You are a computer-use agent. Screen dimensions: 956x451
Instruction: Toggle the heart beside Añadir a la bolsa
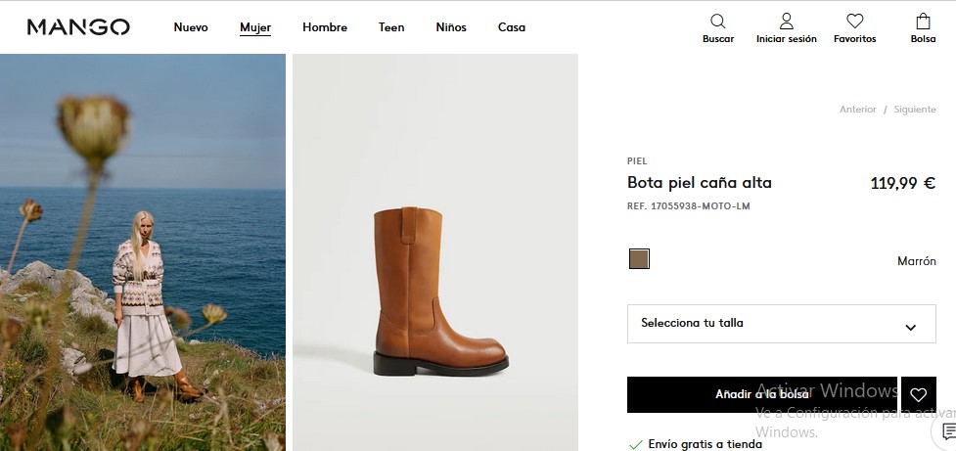click(x=918, y=394)
